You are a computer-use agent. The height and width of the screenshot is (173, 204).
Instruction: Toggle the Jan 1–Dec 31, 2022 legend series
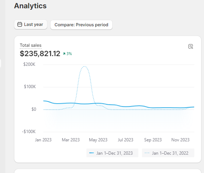pos(168,153)
